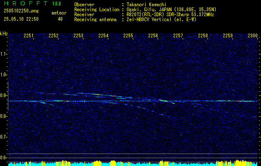Click the Receiving antenna label
This screenshot has width=261, height=166.
[x=95, y=20]
